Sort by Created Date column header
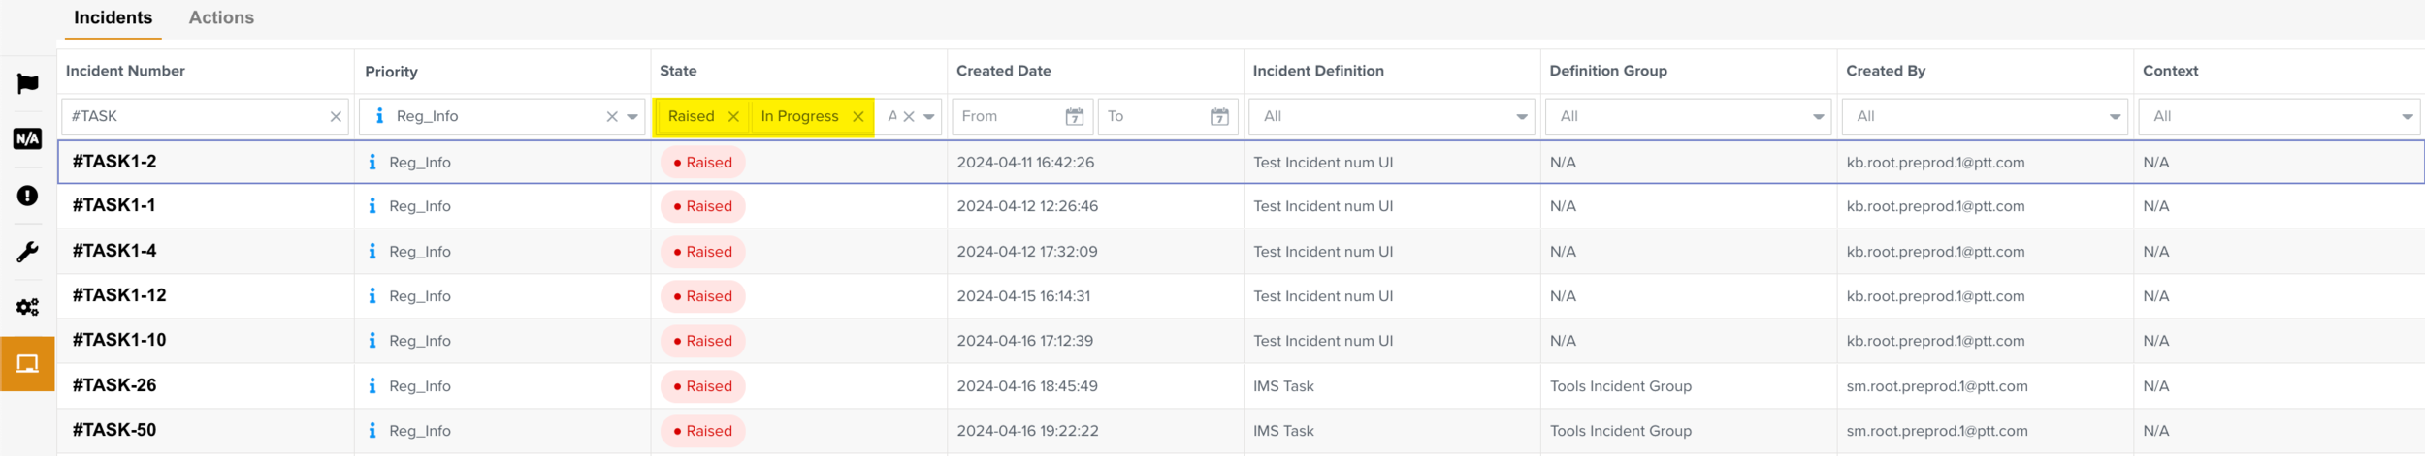2425x456 pixels. (x=1003, y=71)
